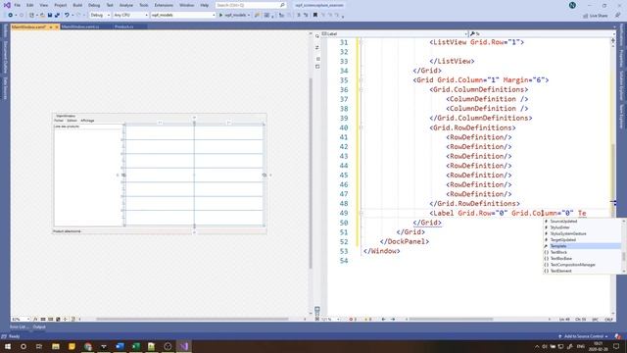Viewport: 627px width, 353px height.
Task: Go to the previous issue with the left arrow
Action: tap(384, 320)
